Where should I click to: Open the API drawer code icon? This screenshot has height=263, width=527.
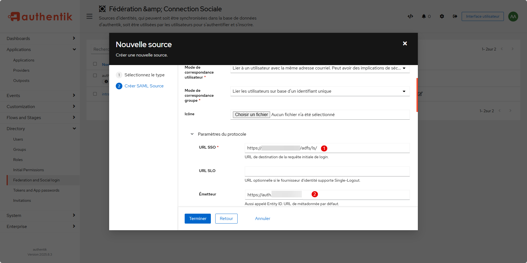(410, 16)
